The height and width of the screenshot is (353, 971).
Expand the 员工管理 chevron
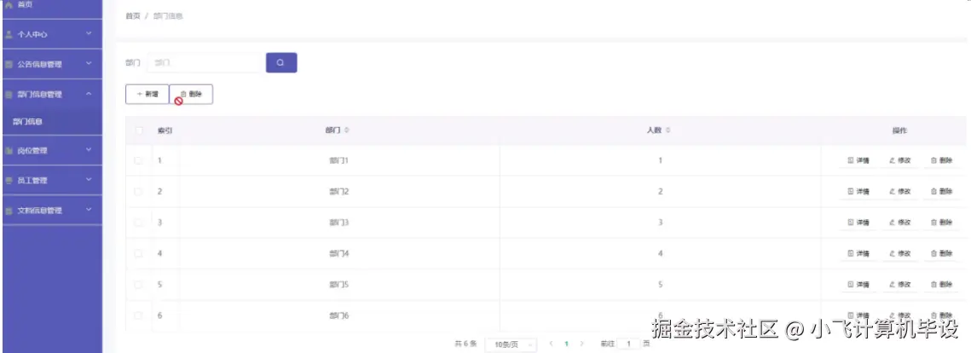point(89,180)
